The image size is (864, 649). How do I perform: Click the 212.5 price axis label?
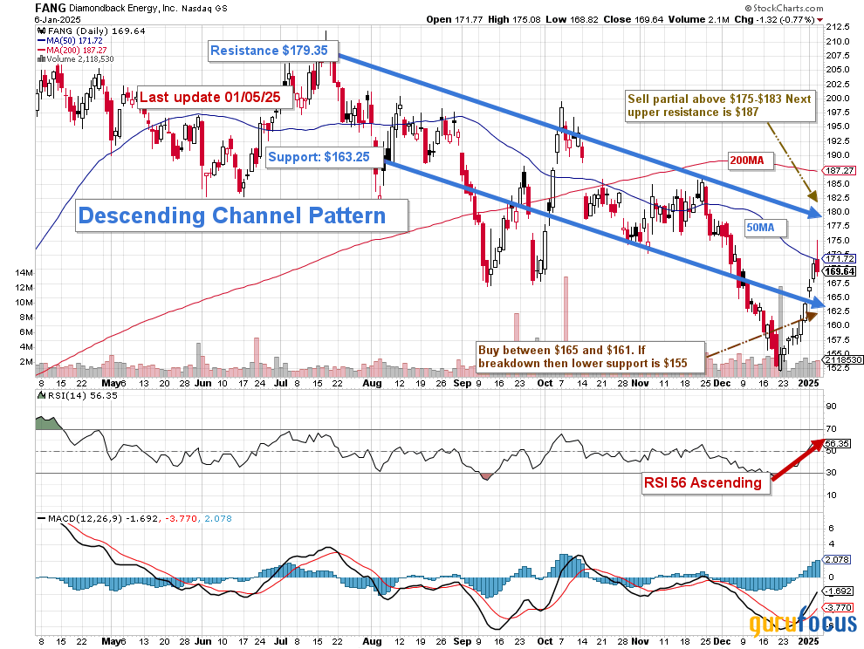tap(838, 27)
